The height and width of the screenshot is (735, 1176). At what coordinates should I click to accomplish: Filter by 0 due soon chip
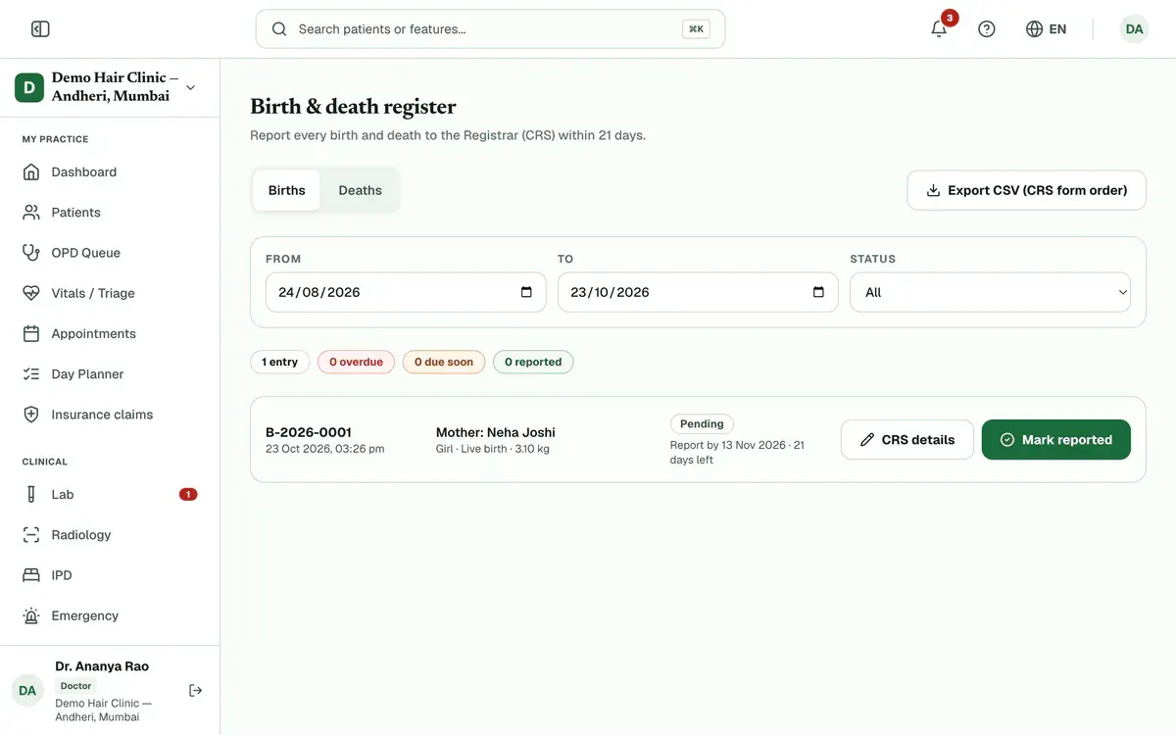tap(443, 362)
